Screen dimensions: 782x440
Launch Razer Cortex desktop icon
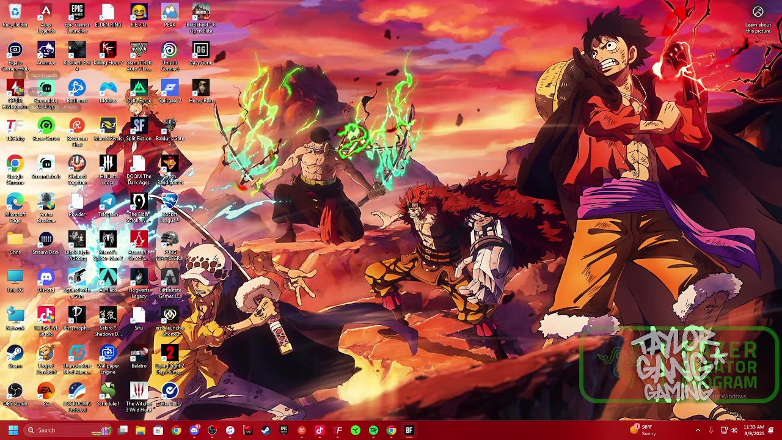point(46,130)
